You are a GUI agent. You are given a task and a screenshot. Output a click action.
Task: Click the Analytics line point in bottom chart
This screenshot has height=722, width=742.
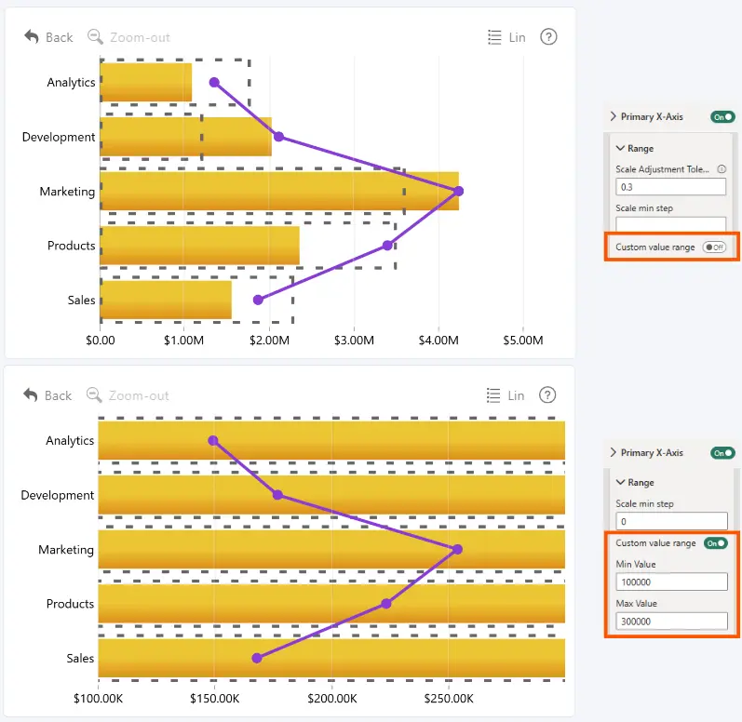click(213, 441)
